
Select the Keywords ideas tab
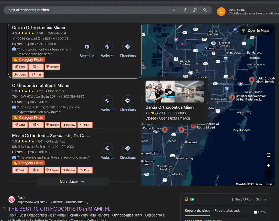pyautogui.click(x=197, y=211)
